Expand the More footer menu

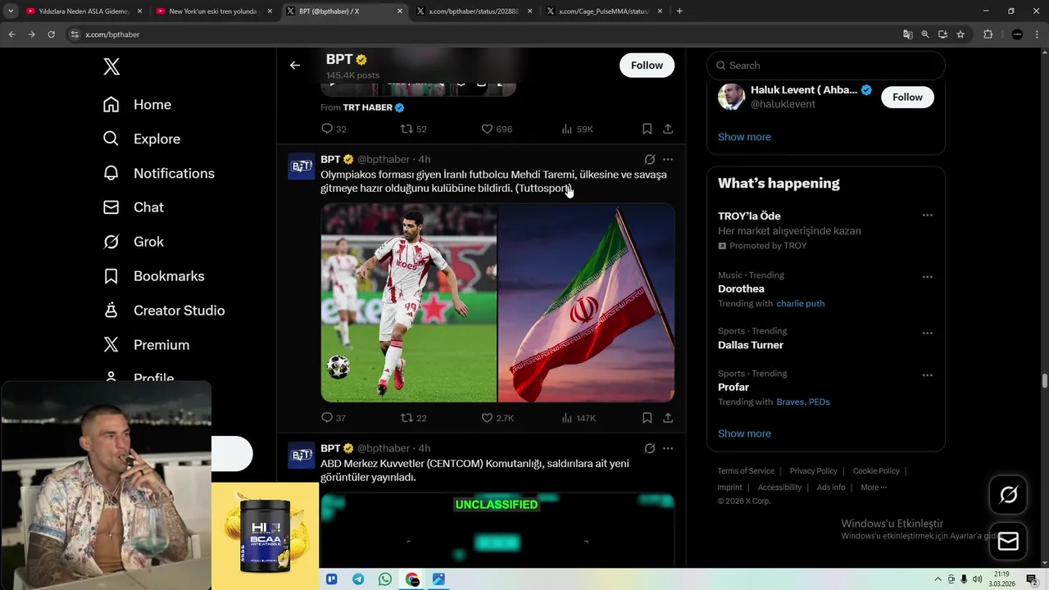pos(874,488)
